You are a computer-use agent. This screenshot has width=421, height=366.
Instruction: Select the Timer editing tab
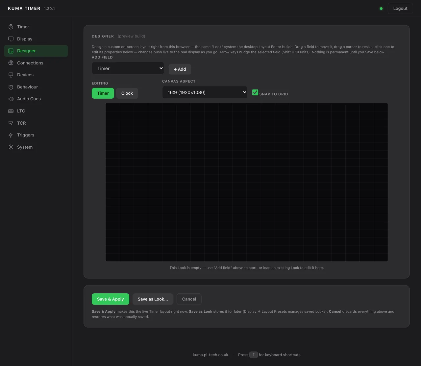coord(103,93)
